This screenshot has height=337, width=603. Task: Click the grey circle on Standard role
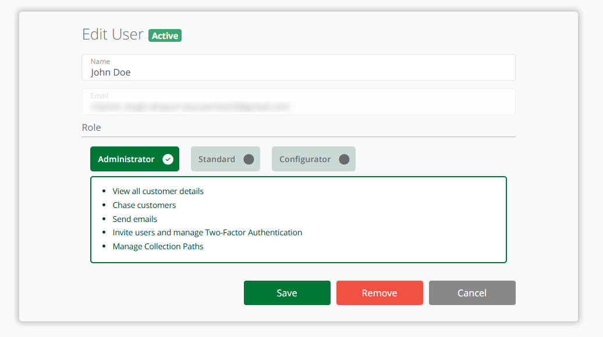pyautogui.click(x=249, y=159)
